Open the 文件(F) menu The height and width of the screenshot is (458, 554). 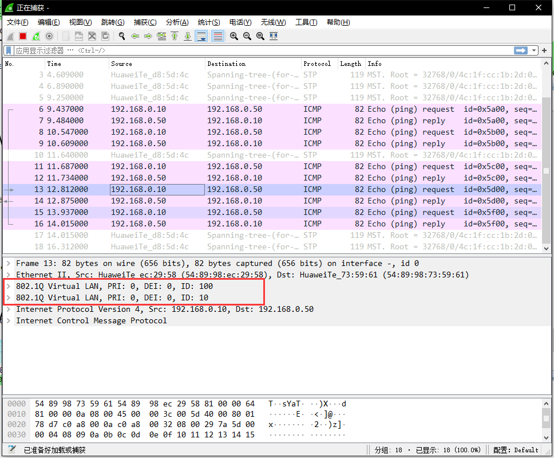[x=17, y=22]
